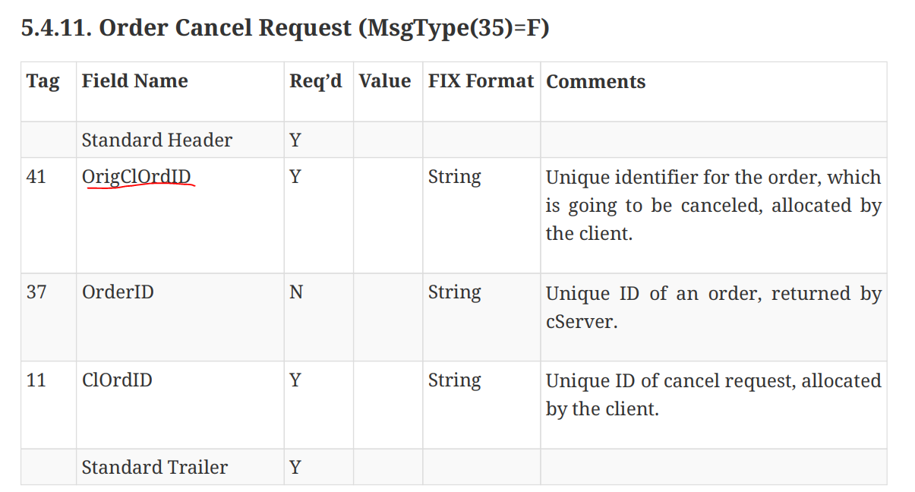The width and height of the screenshot is (915, 492).
Task: Click the N required value for OrderID
Action: click(x=296, y=292)
